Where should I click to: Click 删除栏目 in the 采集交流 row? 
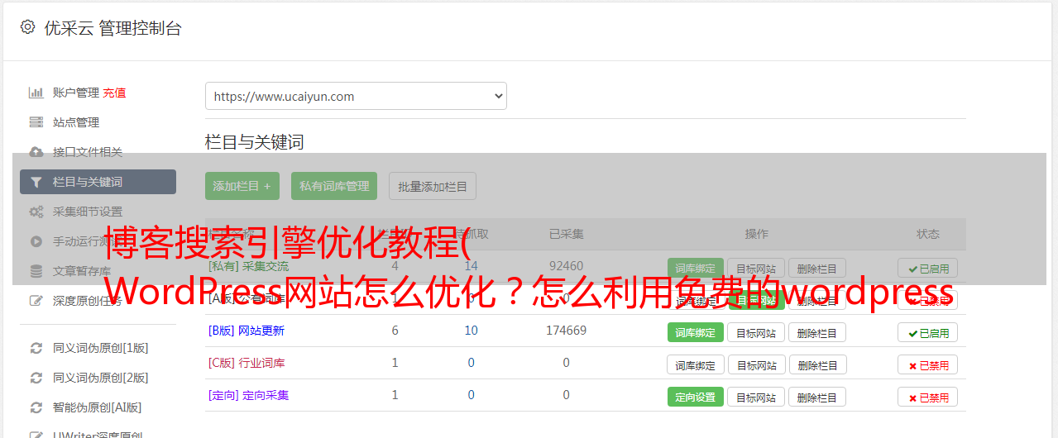point(816,268)
